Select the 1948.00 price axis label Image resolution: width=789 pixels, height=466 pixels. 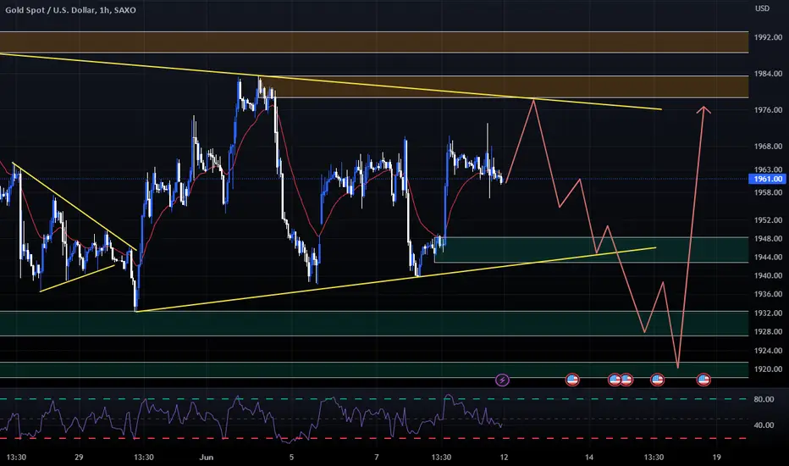coord(768,238)
